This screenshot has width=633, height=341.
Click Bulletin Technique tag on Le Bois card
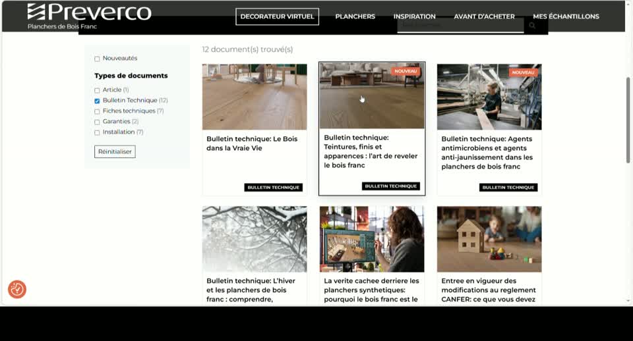click(273, 188)
